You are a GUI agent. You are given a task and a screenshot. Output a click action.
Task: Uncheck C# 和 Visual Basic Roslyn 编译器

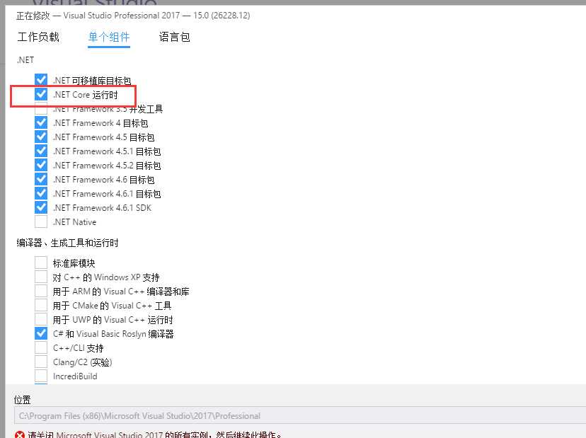pos(41,333)
